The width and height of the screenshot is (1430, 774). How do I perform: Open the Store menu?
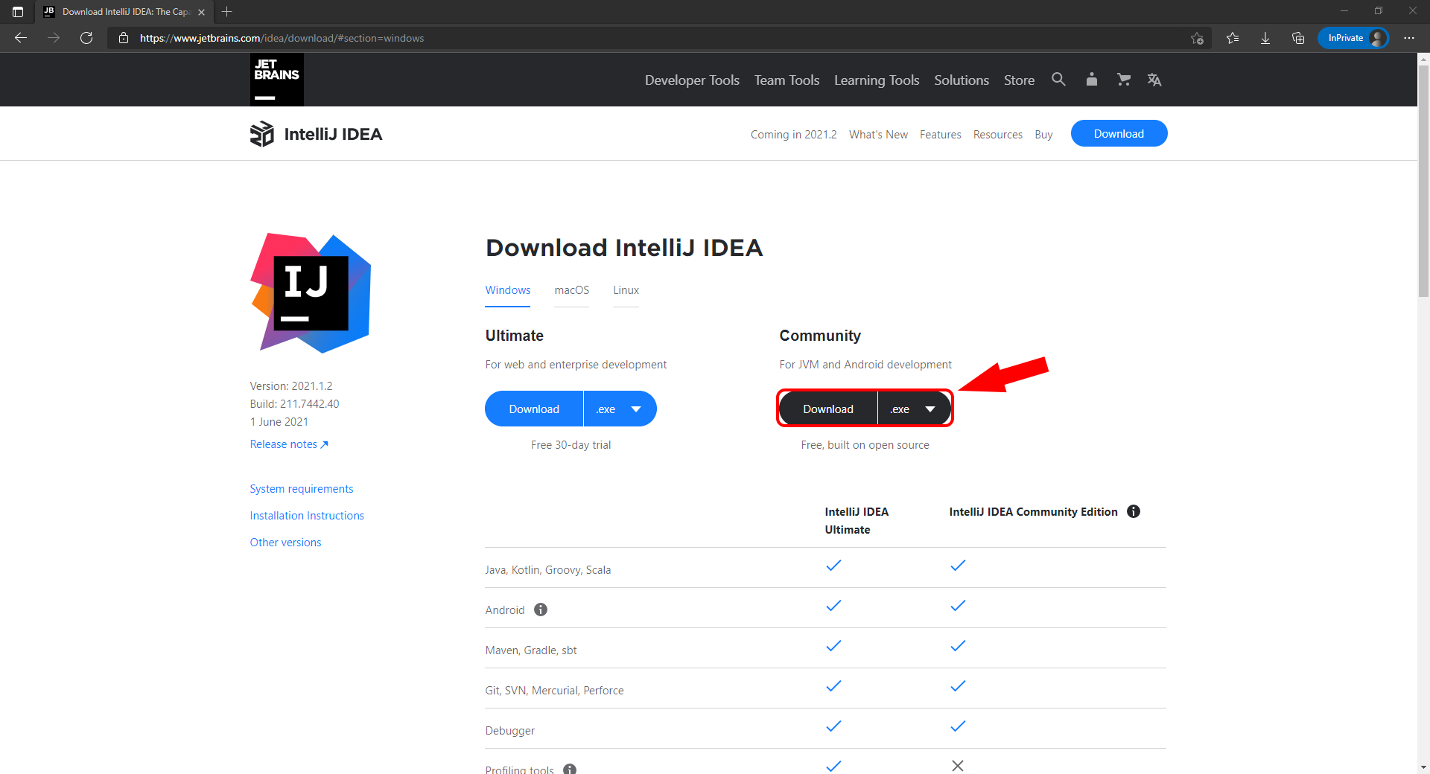coord(1019,80)
